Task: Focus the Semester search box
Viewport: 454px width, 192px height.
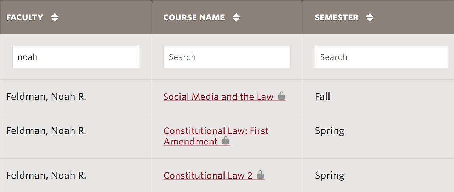Action: [x=381, y=57]
